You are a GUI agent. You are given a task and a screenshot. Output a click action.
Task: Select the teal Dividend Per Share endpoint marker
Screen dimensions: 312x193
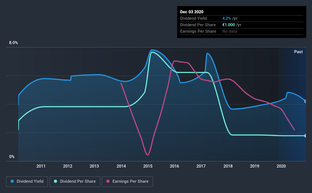point(306,136)
